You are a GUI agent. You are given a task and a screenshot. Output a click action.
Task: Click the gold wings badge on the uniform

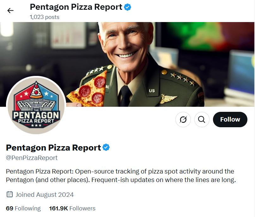click(x=168, y=99)
